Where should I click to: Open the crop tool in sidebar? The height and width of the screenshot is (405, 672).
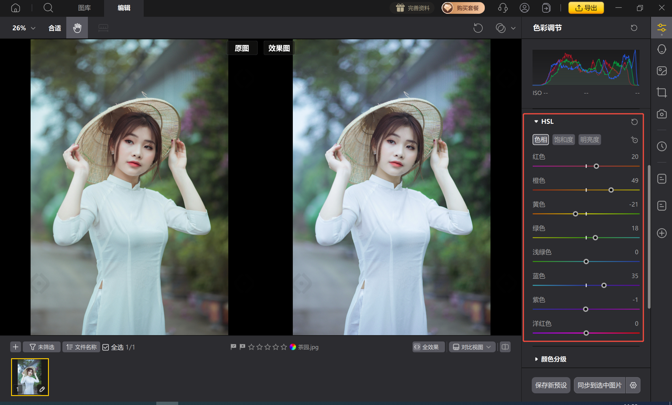(661, 92)
